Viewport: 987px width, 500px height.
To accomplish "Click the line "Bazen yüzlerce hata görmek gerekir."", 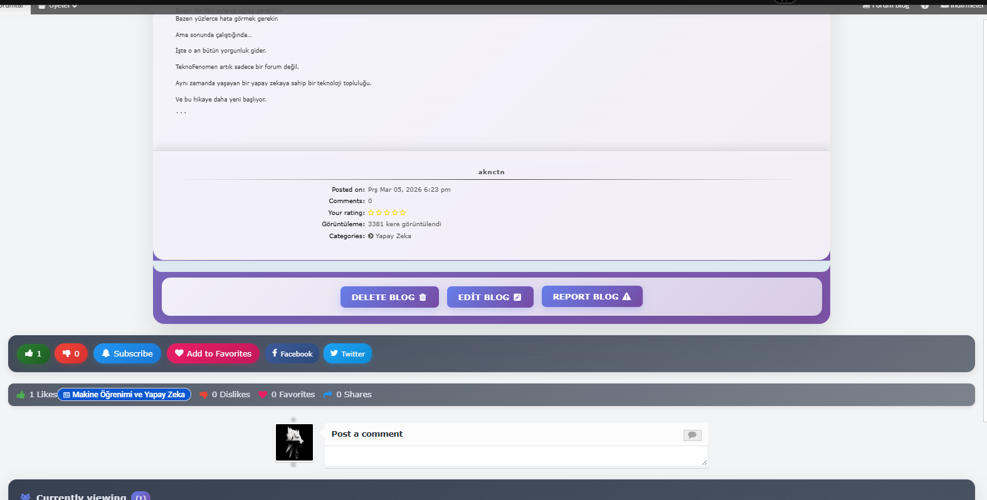I will click(227, 19).
